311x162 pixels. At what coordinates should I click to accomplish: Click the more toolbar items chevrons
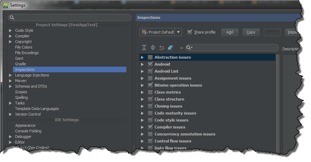click(x=181, y=48)
